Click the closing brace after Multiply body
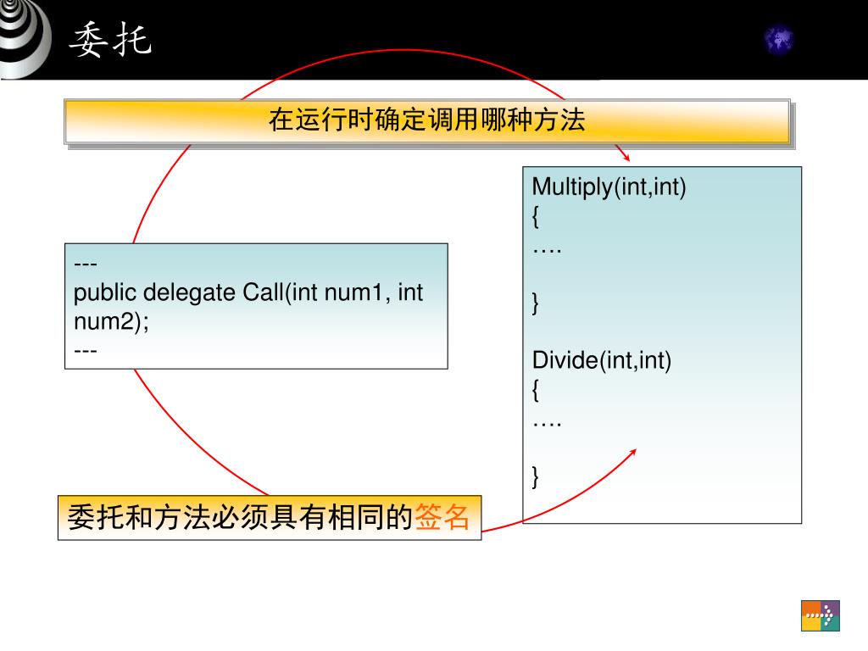This screenshot has height=651, width=868. 536,303
